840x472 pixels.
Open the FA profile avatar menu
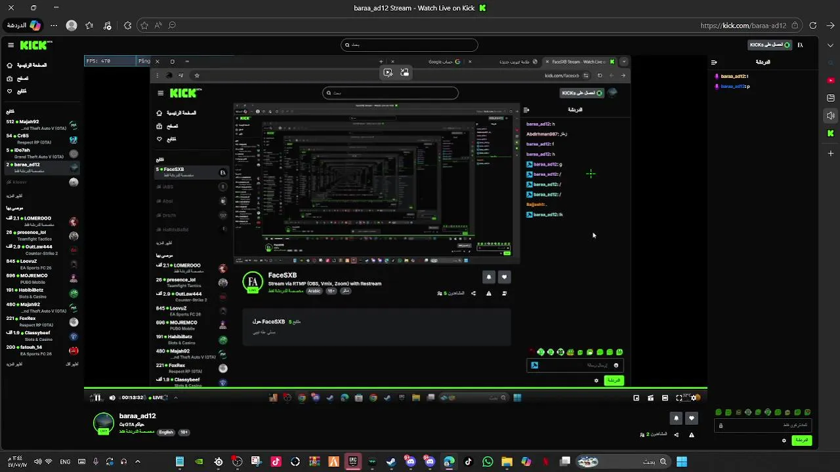(800, 45)
